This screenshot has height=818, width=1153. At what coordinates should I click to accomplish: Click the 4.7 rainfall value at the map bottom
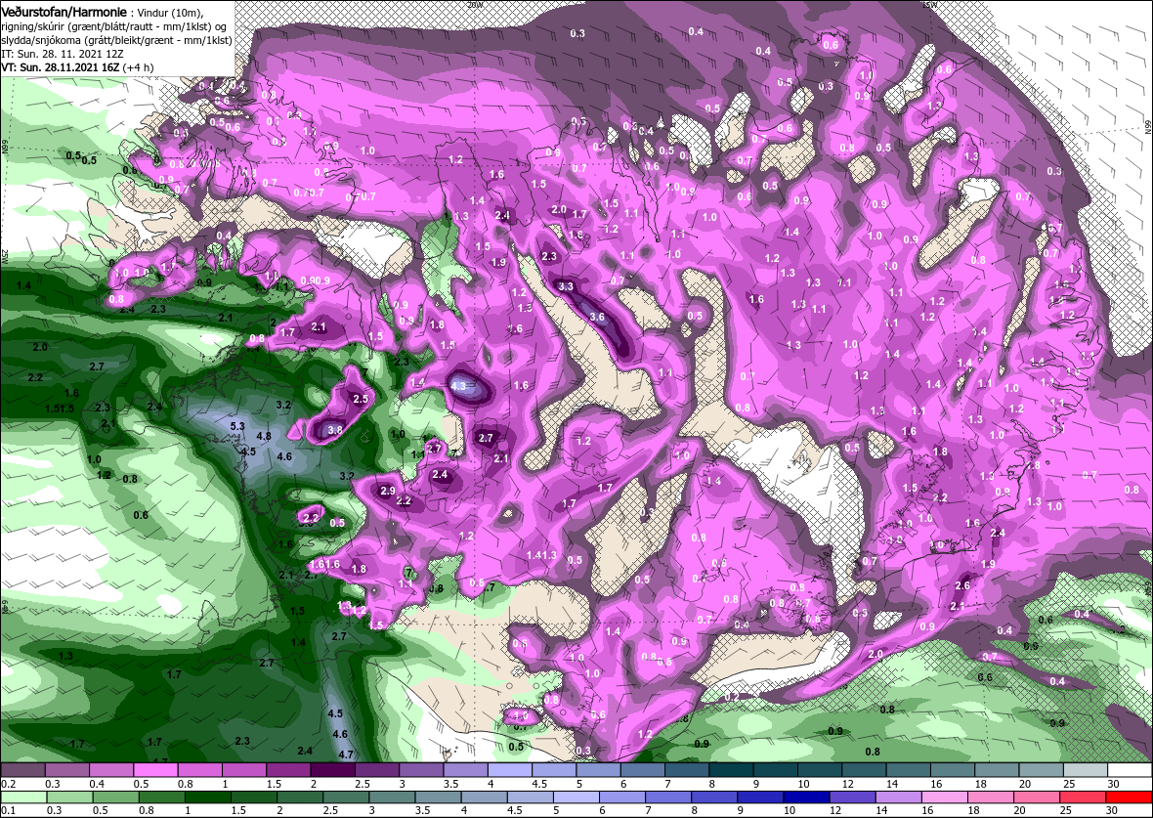pos(346,754)
